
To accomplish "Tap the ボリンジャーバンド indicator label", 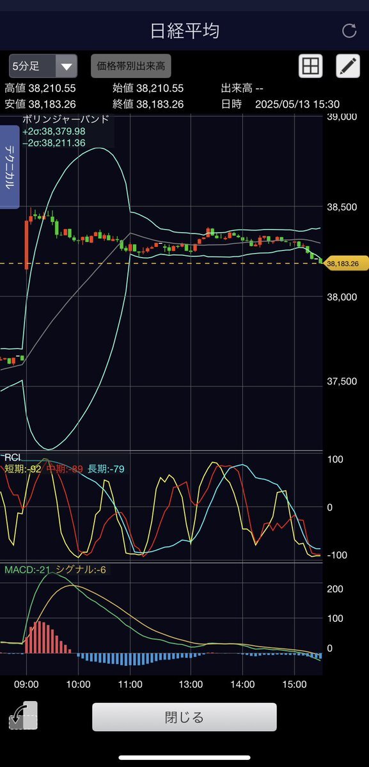I will click(x=65, y=119).
